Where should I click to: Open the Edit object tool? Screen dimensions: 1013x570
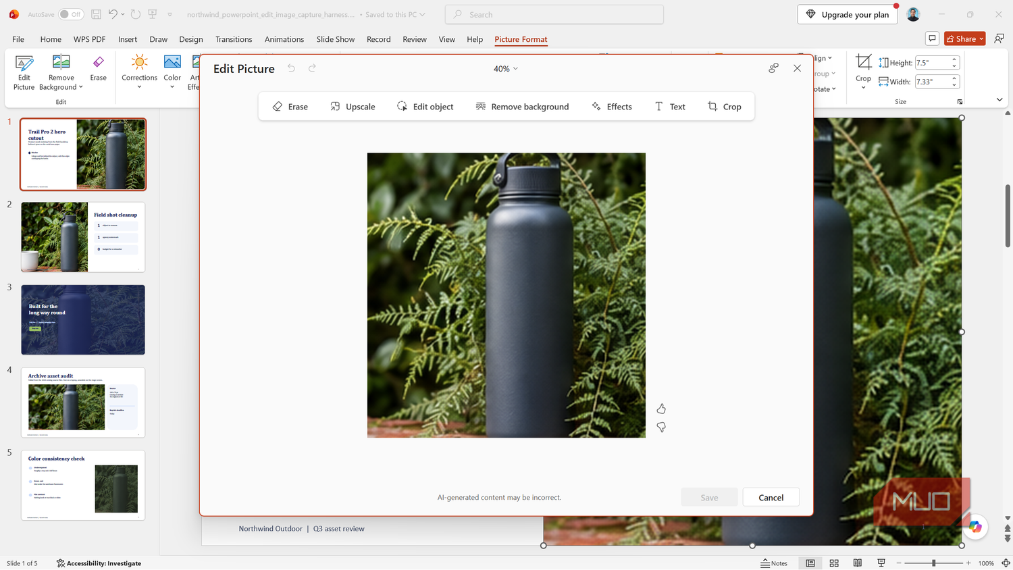point(425,107)
